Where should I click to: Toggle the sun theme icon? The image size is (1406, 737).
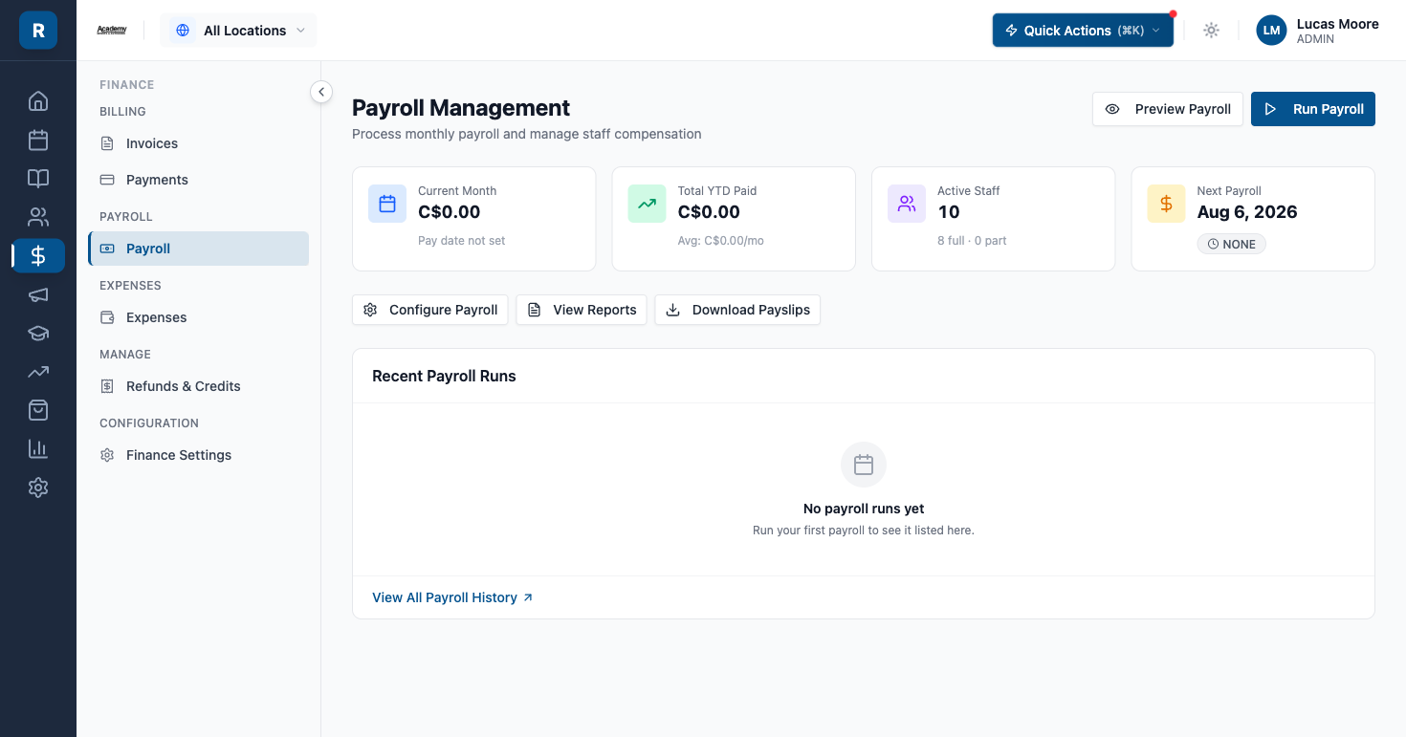point(1211,31)
